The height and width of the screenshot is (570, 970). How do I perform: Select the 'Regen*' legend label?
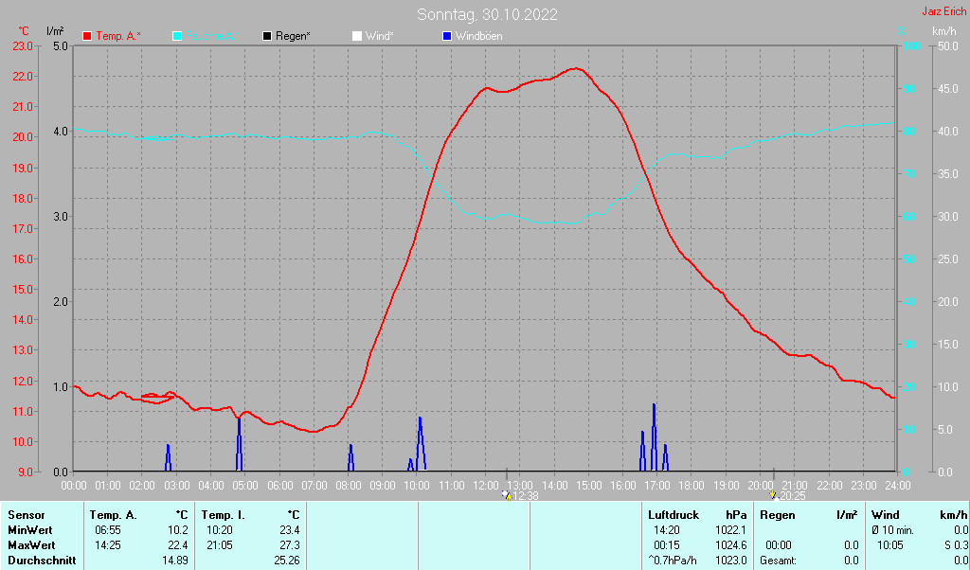point(294,37)
